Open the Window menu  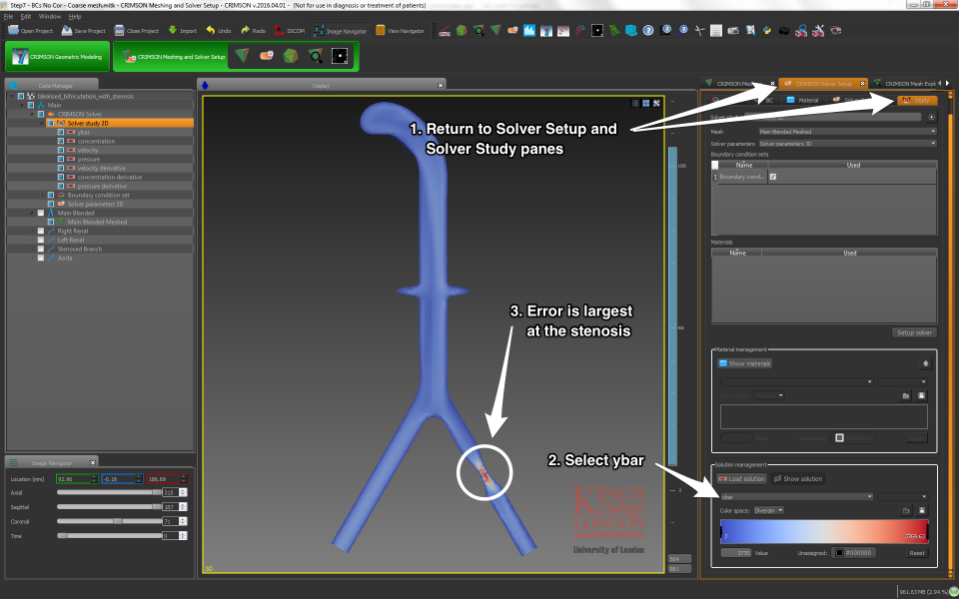[x=49, y=17]
